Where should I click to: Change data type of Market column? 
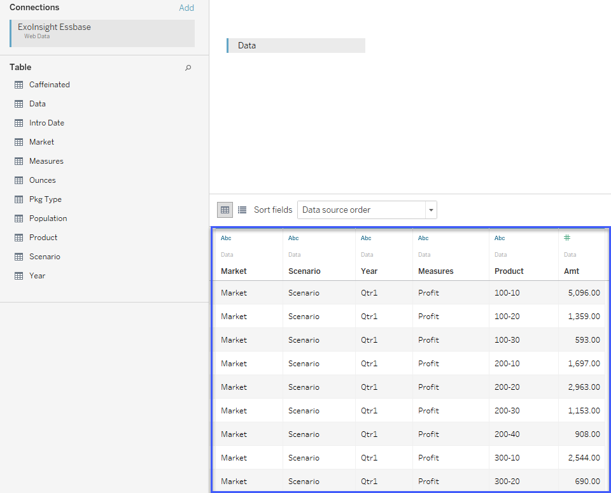click(x=226, y=238)
